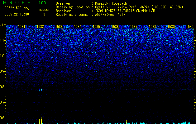
Task: Click the 0.8 kHz axis label
Action: (x=3, y=87)
